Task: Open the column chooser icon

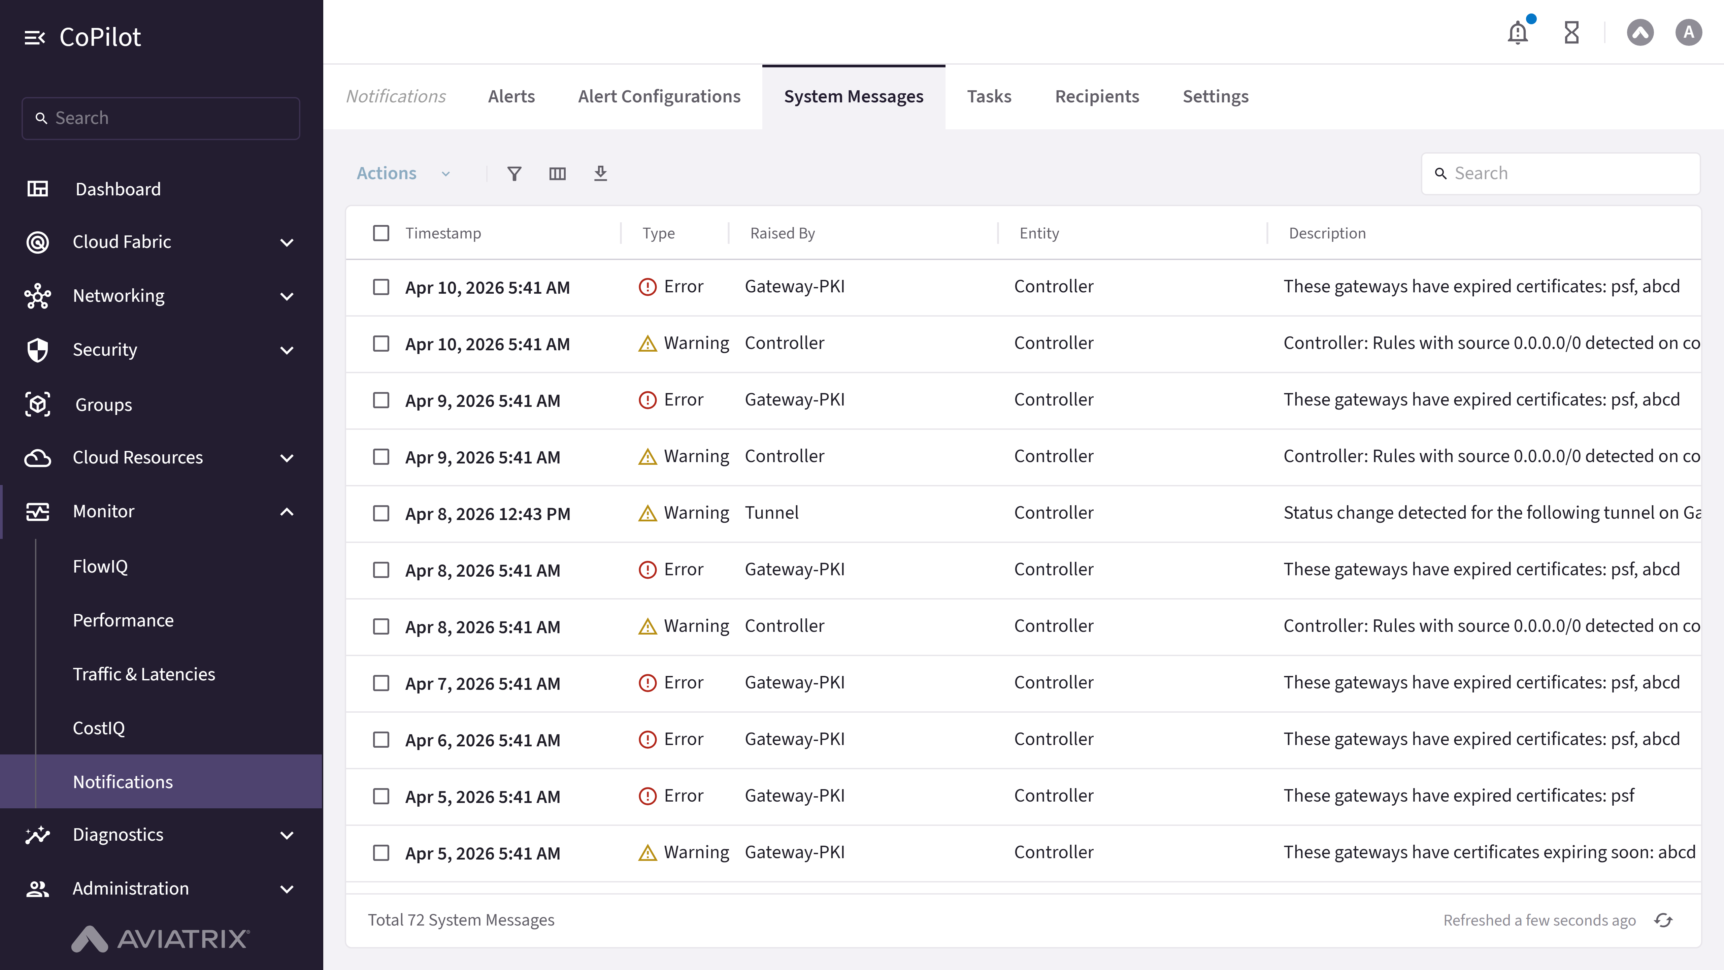Action: click(558, 174)
